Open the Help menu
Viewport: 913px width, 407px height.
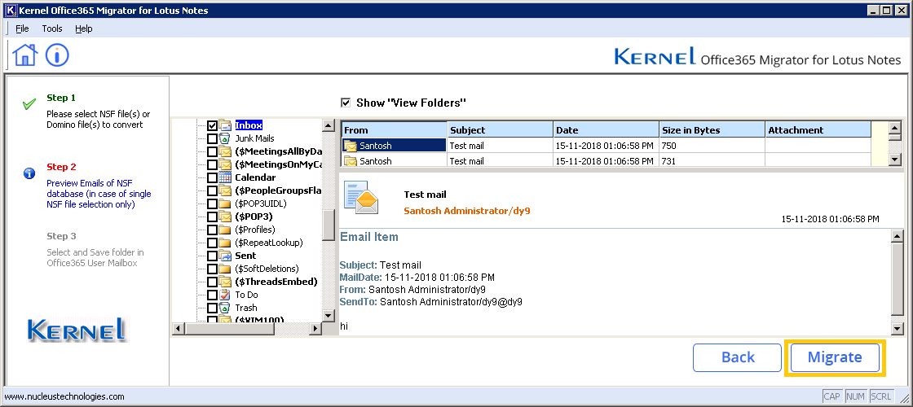pos(84,28)
